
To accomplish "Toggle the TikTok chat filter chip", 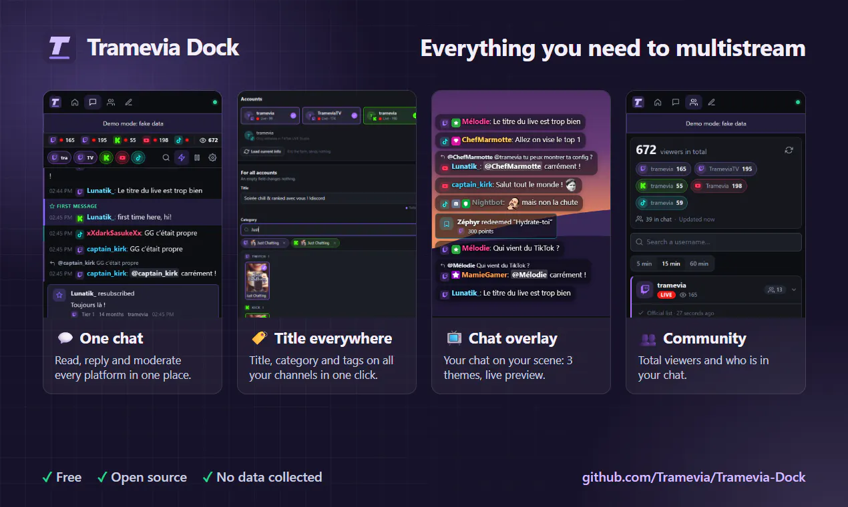I will tap(138, 158).
